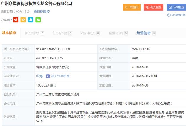Open the 知识产权 tab
Viewport: 186px width, 126px height.
click(60, 33)
